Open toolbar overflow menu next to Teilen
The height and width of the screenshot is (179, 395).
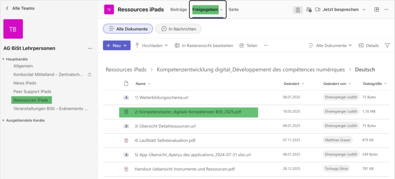click(x=266, y=45)
